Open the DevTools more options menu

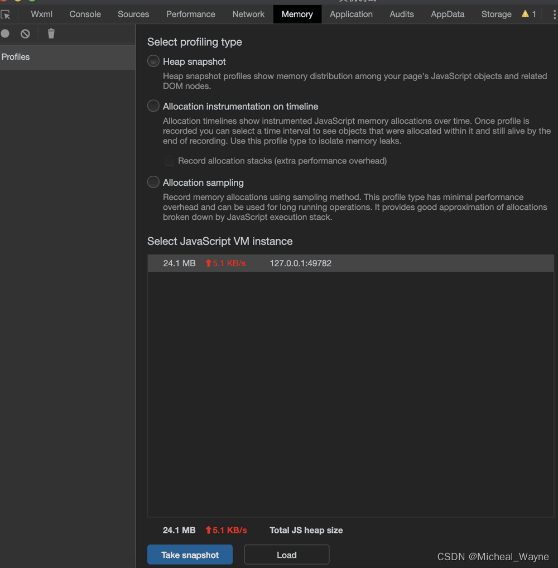[x=554, y=15]
